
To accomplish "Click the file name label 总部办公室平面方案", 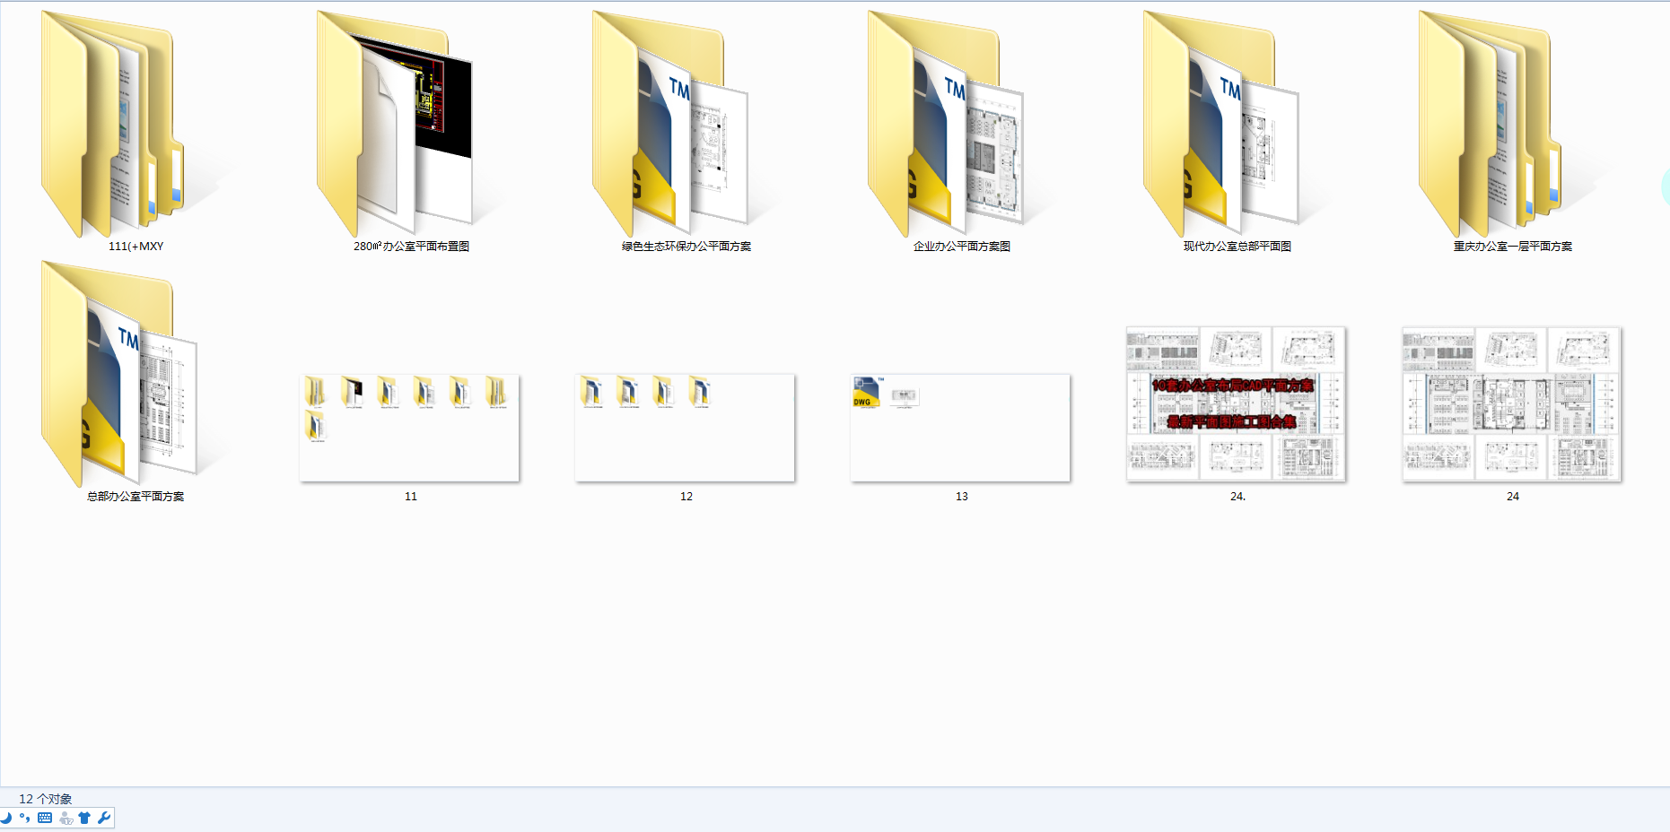I will tap(136, 497).
